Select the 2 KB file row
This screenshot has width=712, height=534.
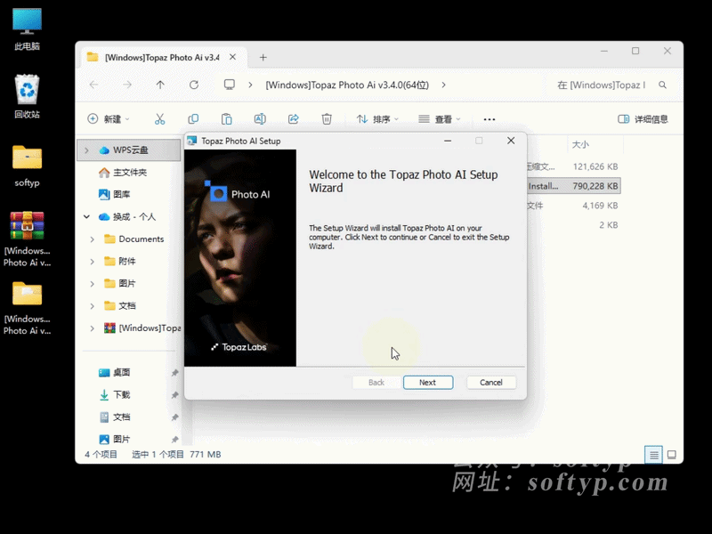tap(573, 225)
